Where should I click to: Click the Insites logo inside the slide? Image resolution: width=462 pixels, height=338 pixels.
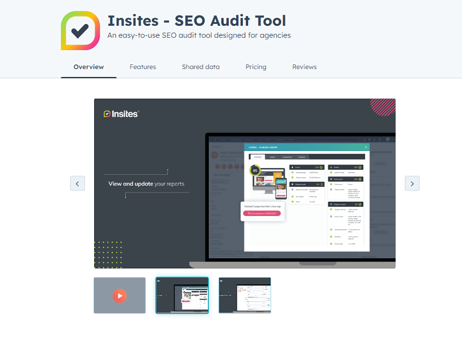(121, 114)
